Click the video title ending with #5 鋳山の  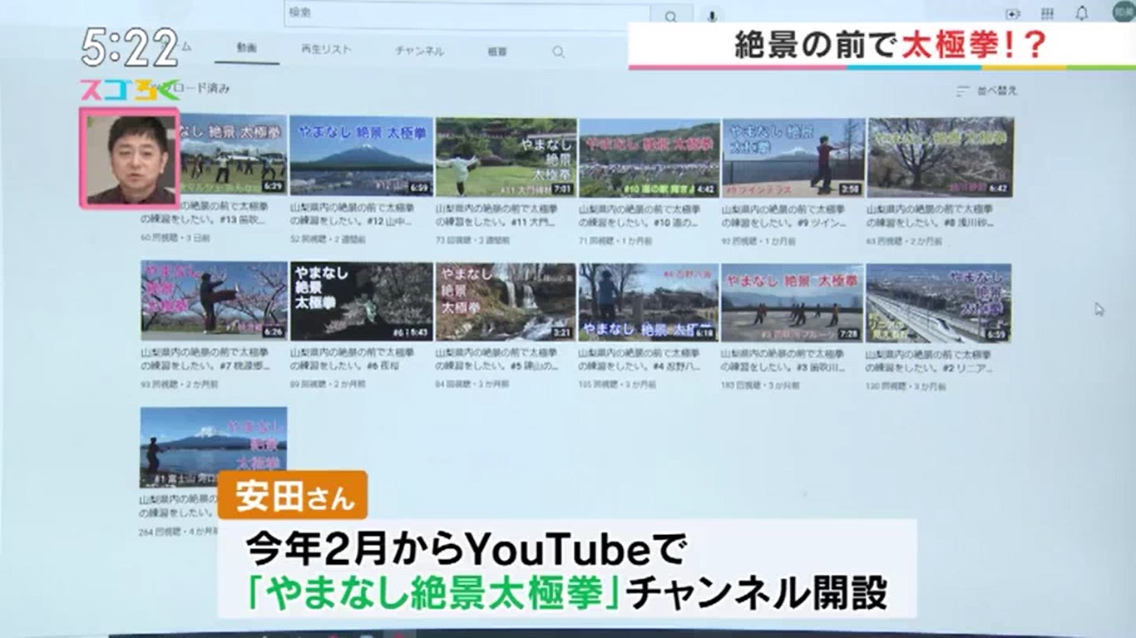(x=499, y=361)
